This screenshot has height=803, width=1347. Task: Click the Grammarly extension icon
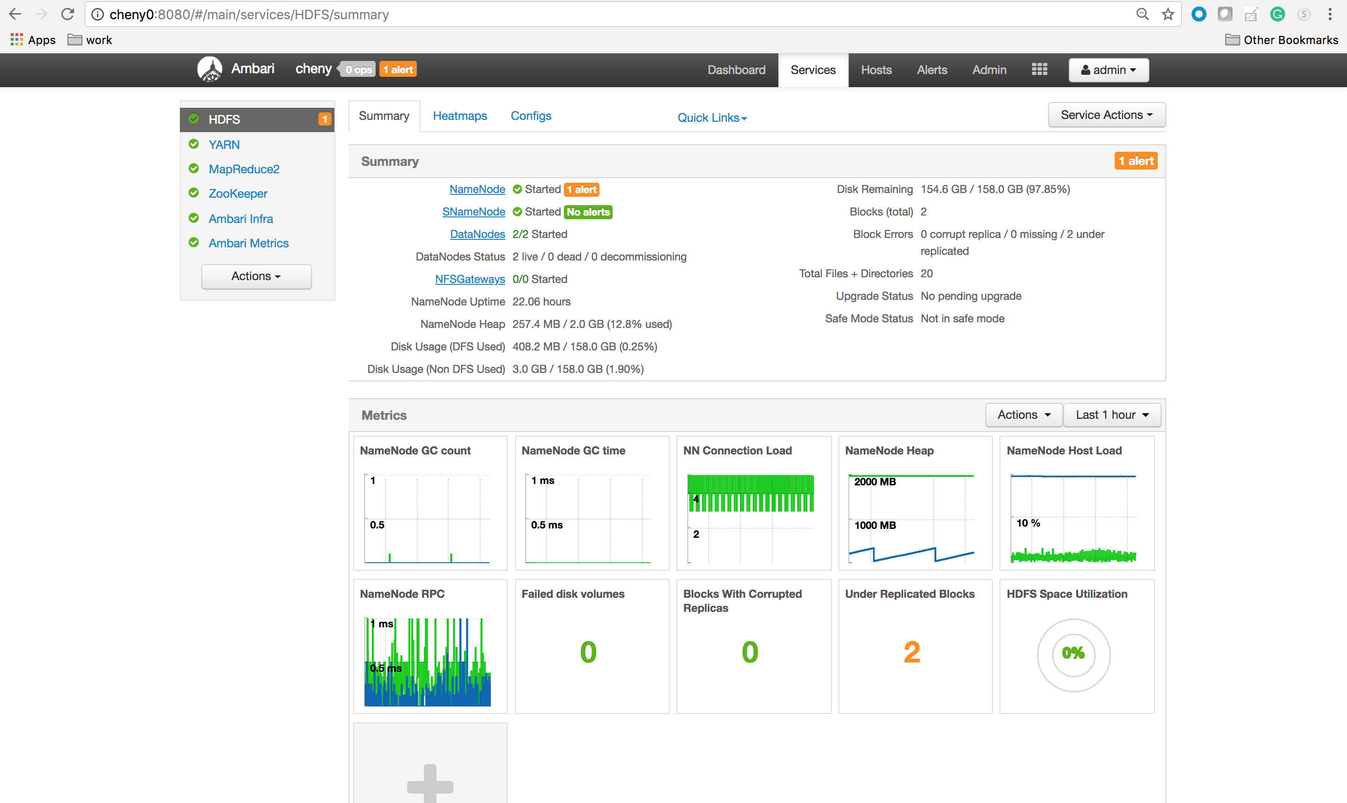click(1277, 14)
